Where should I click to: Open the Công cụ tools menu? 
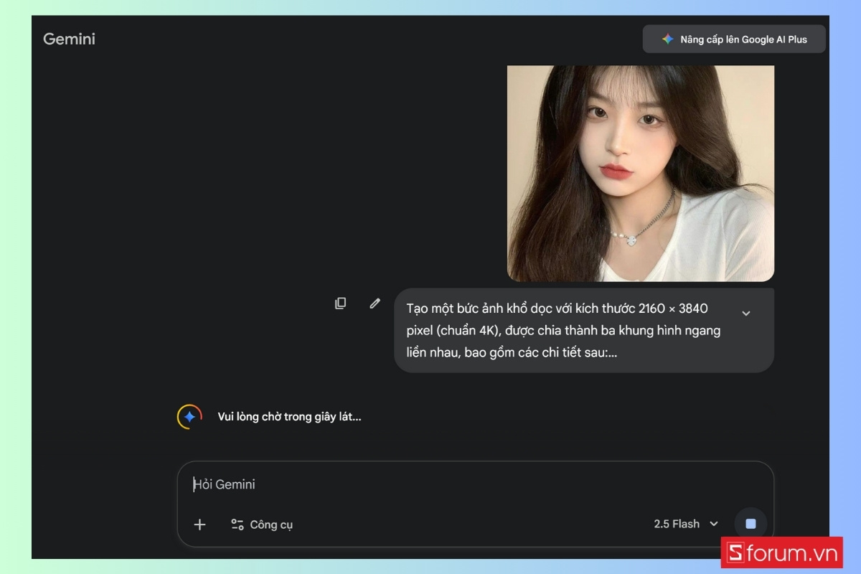261,524
